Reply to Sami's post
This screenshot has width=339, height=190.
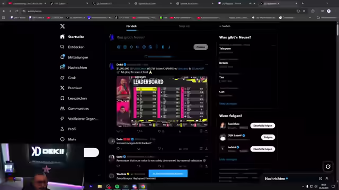[118, 166]
